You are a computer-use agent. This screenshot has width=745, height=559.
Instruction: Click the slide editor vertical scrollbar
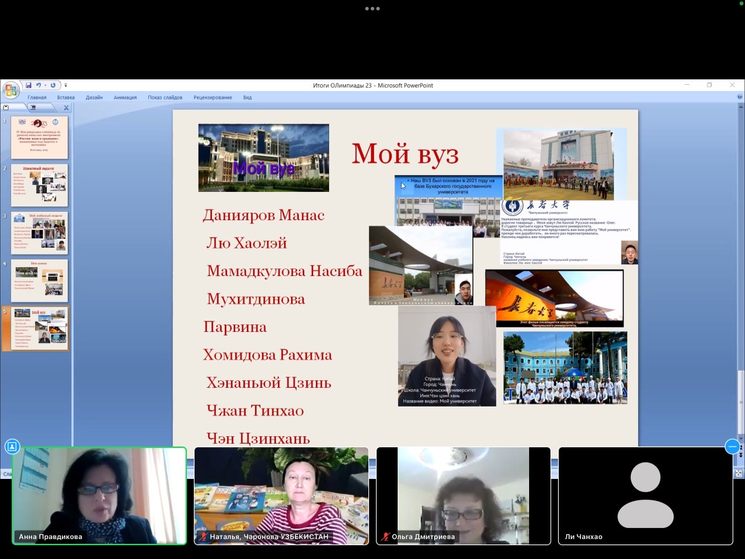coord(740,276)
